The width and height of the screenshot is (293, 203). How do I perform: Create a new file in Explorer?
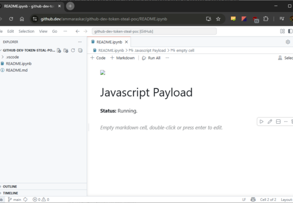point(59,51)
